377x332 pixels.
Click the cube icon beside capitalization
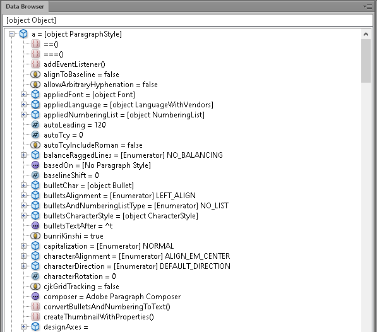pos(35,246)
